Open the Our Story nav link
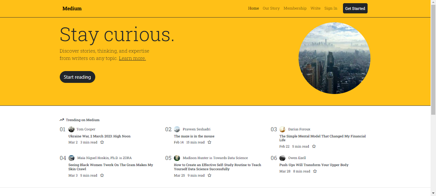This screenshot has width=436, height=196. 271,8
